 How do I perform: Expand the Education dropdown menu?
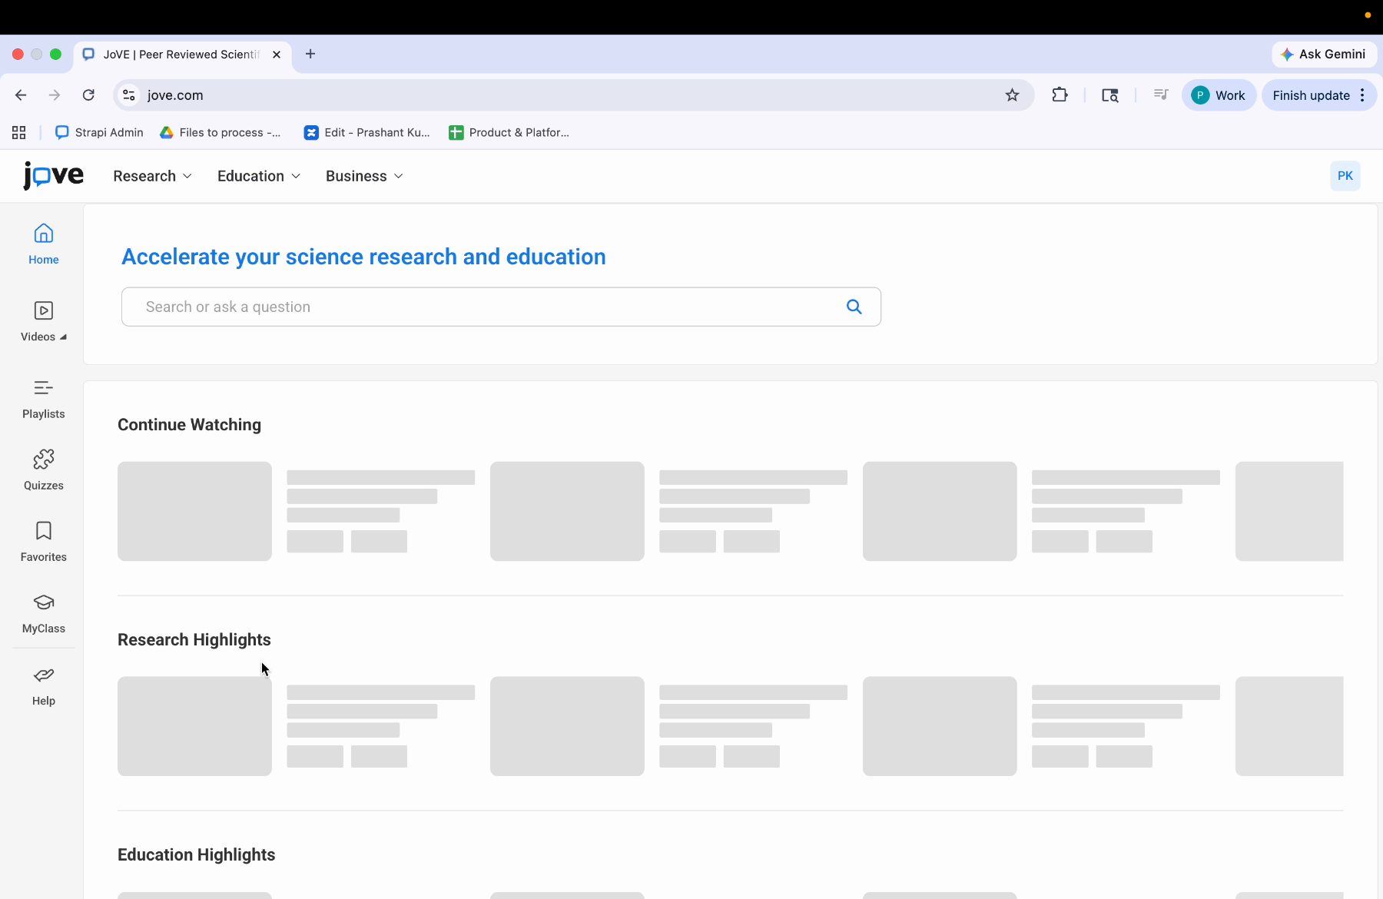pyautogui.click(x=259, y=176)
